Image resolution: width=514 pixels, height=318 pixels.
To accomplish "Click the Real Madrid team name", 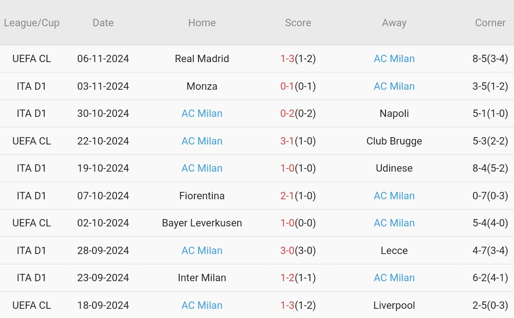I will [202, 59].
